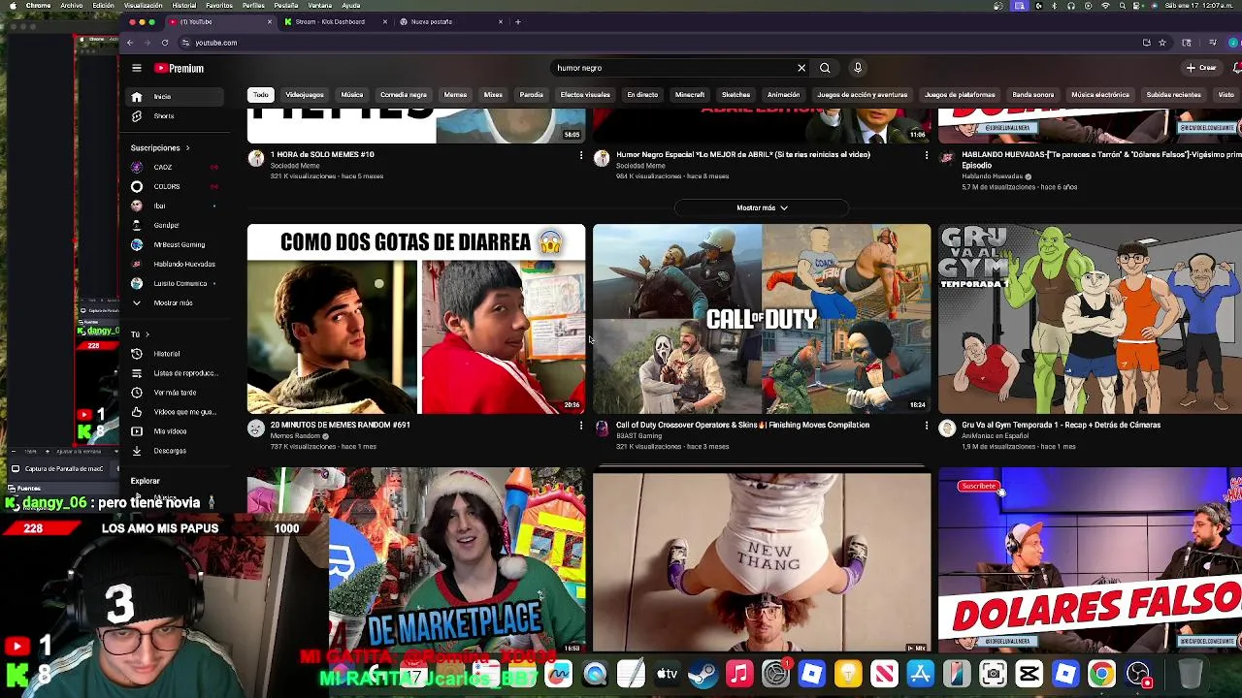Play the Call of Duty thumbnail video
This screenshot has height=698, width=1242.
click(762, 319)
